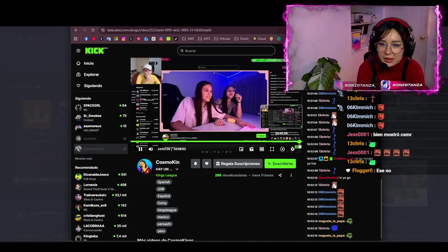The width and height of the screenshot is (448, 252).
Task: Click the heart follow button
Action: coord(206,163)
